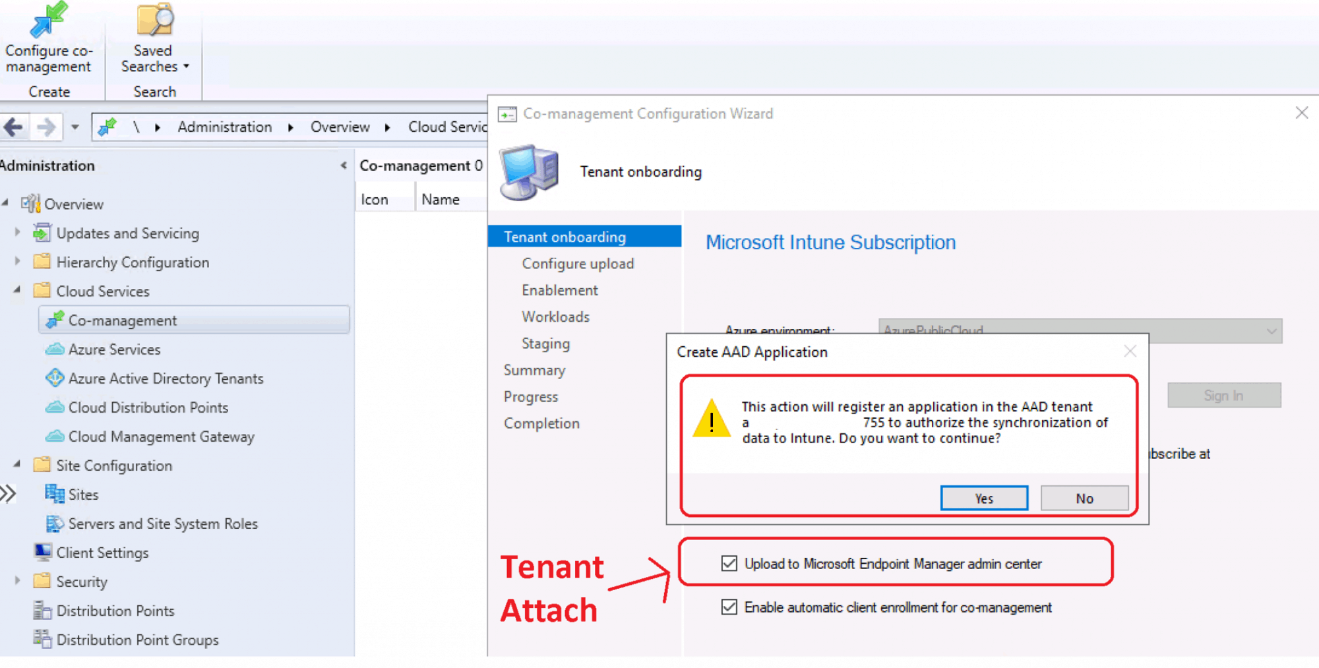Select Co-management node in tree

195,320
